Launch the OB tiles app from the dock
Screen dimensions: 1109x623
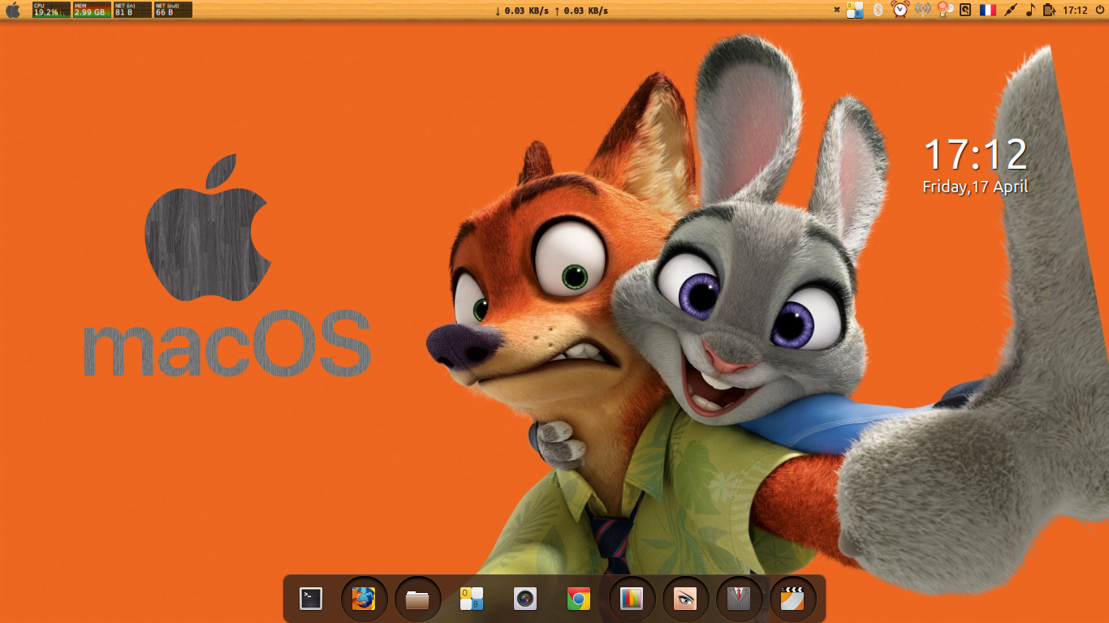[x=472, y=599]
